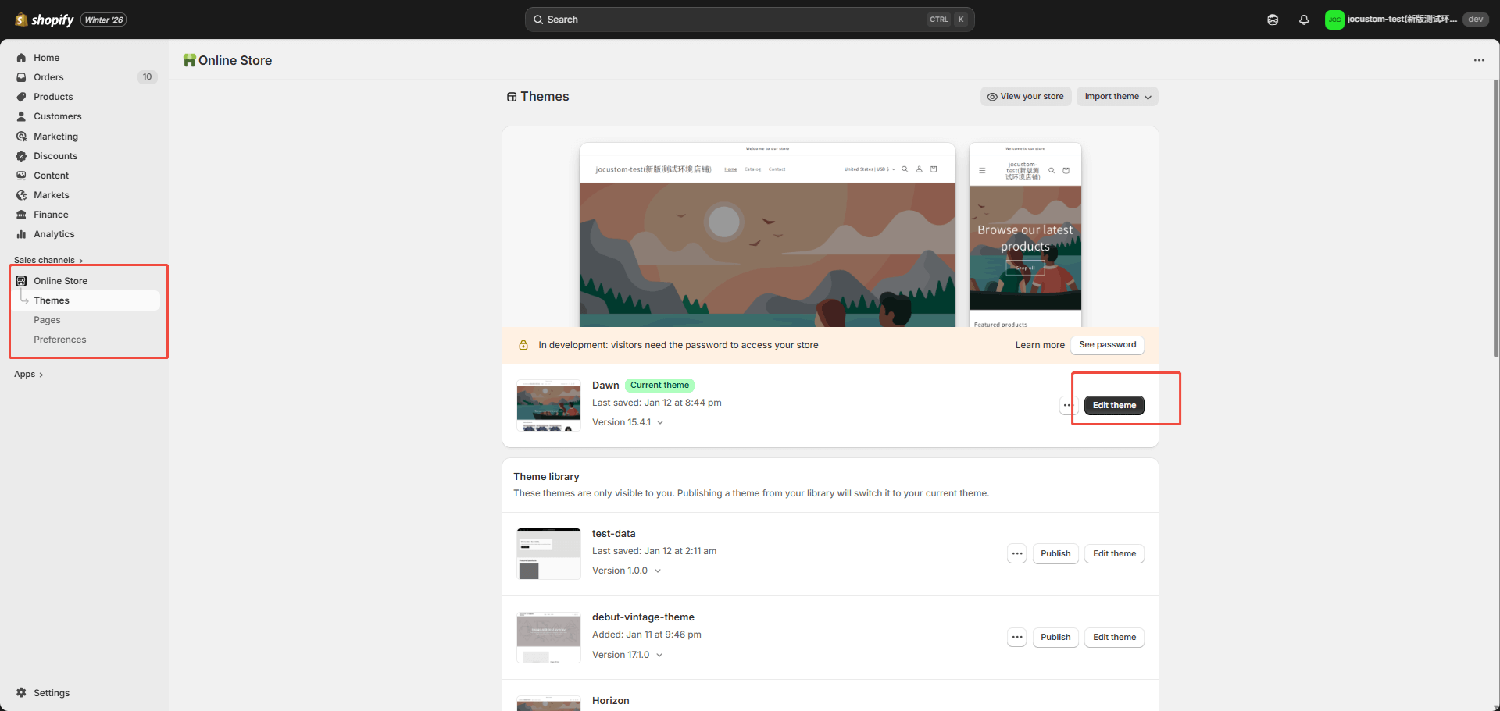Open more actions for test-data theme

coord(1016,553)
